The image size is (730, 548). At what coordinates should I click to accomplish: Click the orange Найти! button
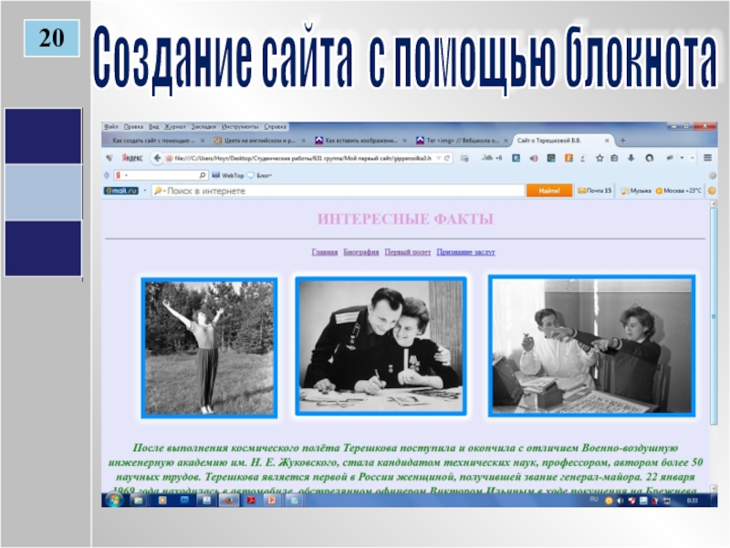[x=549, y=191]
